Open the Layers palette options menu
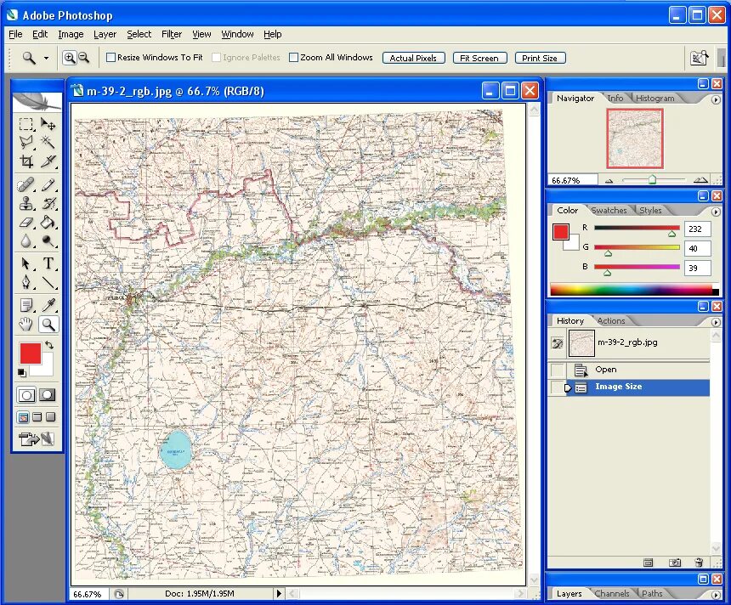Screen dimensions: 731x605 (716, 595)
